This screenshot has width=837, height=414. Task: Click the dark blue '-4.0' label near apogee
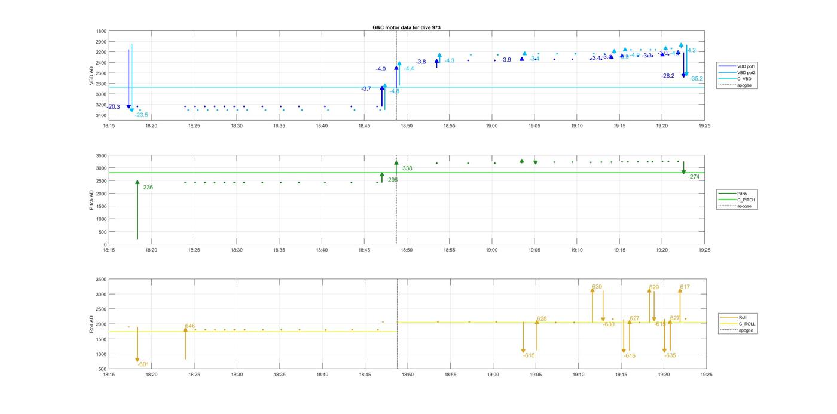[x=381, y=69]
